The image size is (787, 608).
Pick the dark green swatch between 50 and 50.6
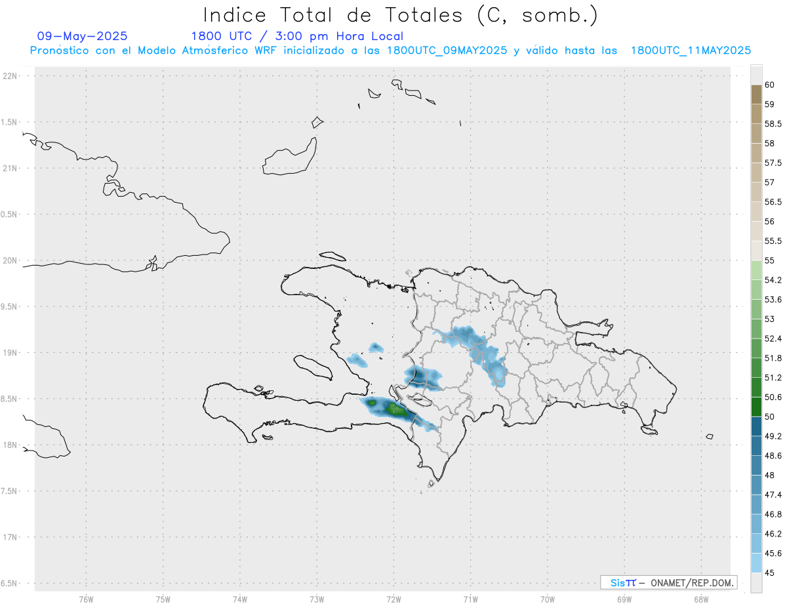(756, 407)
